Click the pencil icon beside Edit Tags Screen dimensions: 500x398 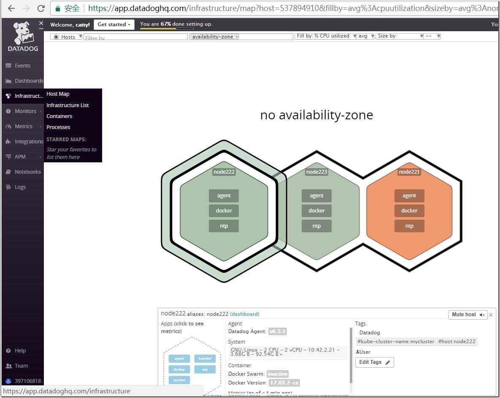pyautogui.click(x=387, y=363)
